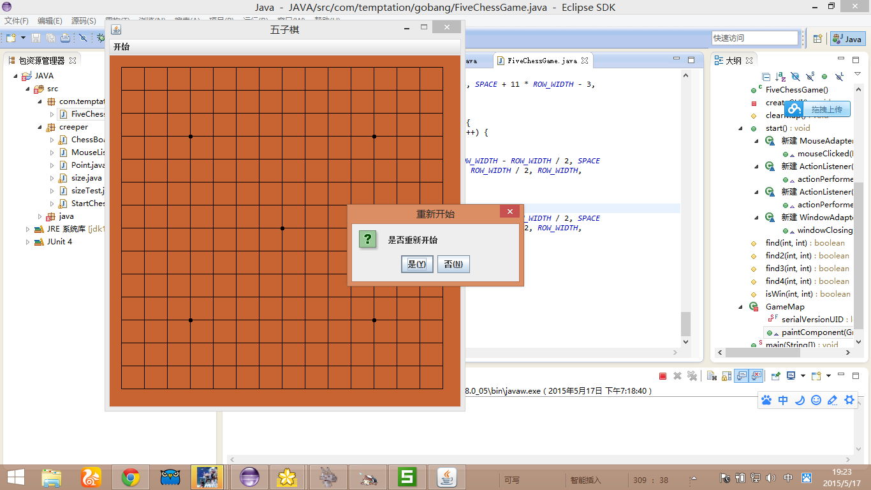Screen dimensions: 871x490
Task: Click the Pin Console icon
Action: 776,376
